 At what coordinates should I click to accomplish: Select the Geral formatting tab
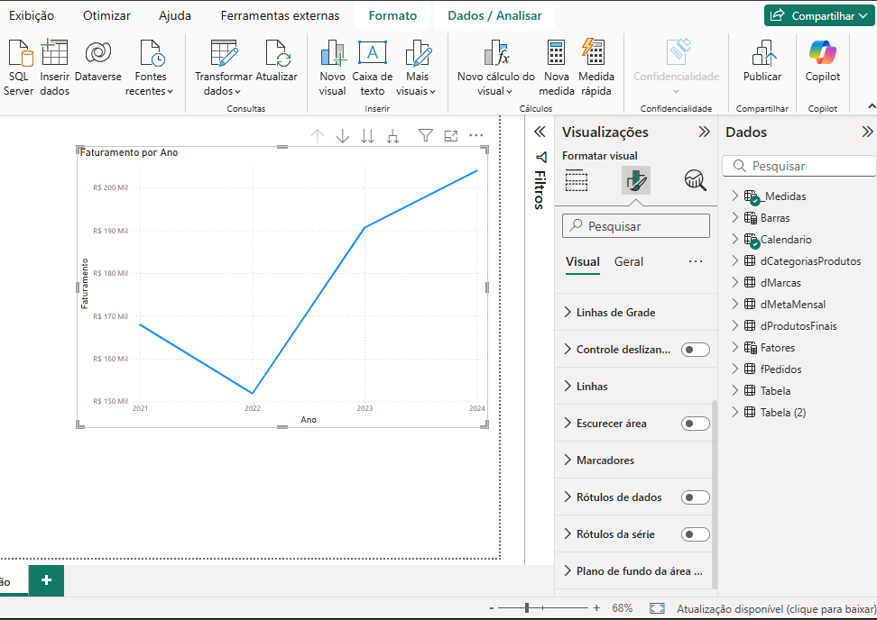[629, 261]
